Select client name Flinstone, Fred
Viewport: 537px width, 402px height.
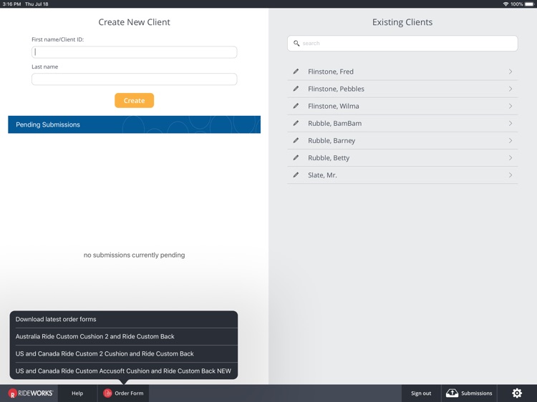(331, 72)
